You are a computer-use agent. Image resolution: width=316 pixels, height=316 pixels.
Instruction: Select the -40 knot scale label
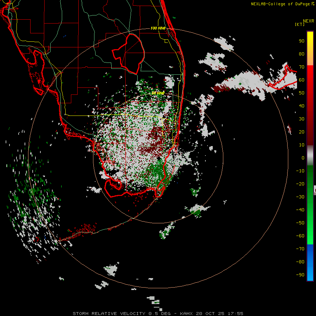pyautogui.click(x=300, y=210)
